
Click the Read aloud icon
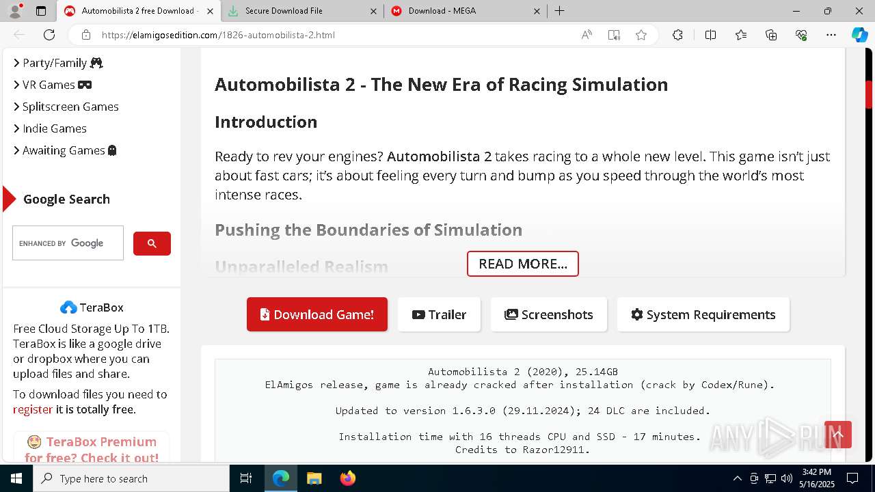point(587,35)
